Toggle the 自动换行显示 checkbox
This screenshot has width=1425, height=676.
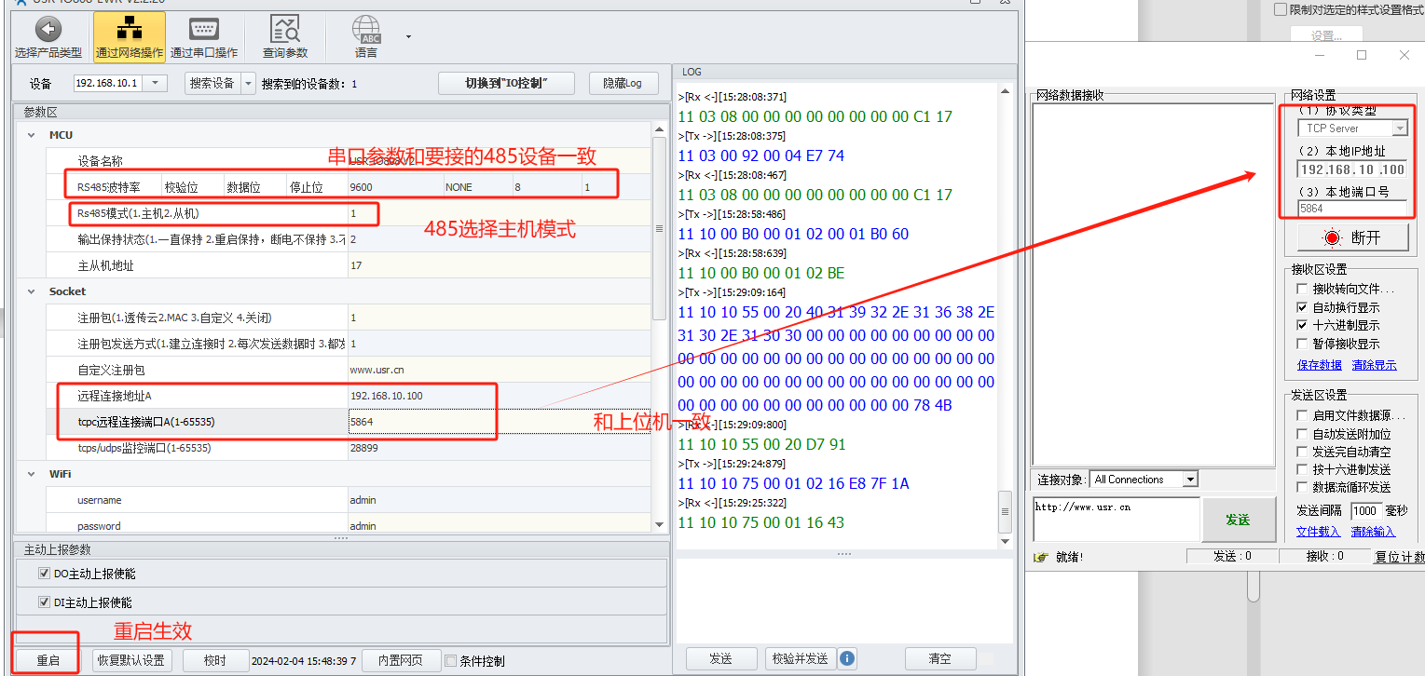(x=1303, y=307)
